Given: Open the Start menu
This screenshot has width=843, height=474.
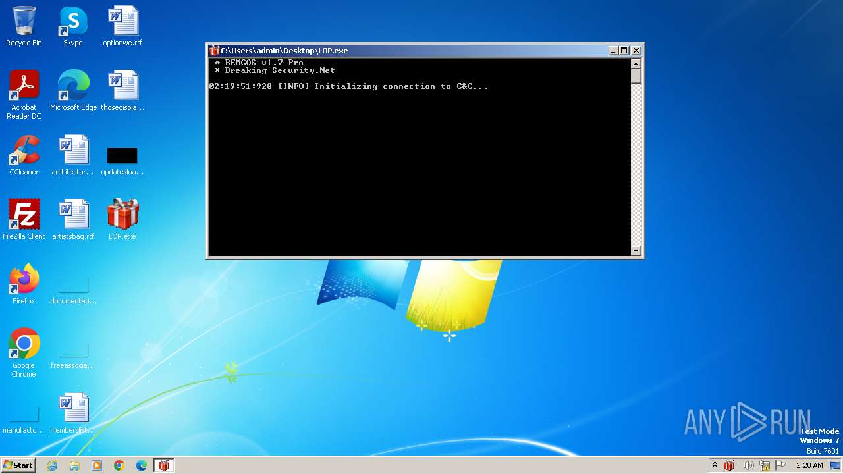Looking at the screenshot, I should pos(18,465).
